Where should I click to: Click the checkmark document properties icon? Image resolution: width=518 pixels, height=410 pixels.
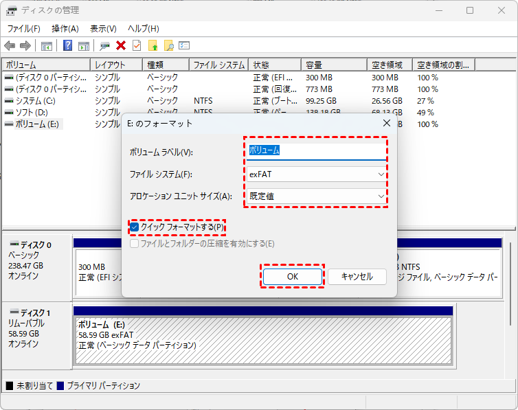click(137, 46)
